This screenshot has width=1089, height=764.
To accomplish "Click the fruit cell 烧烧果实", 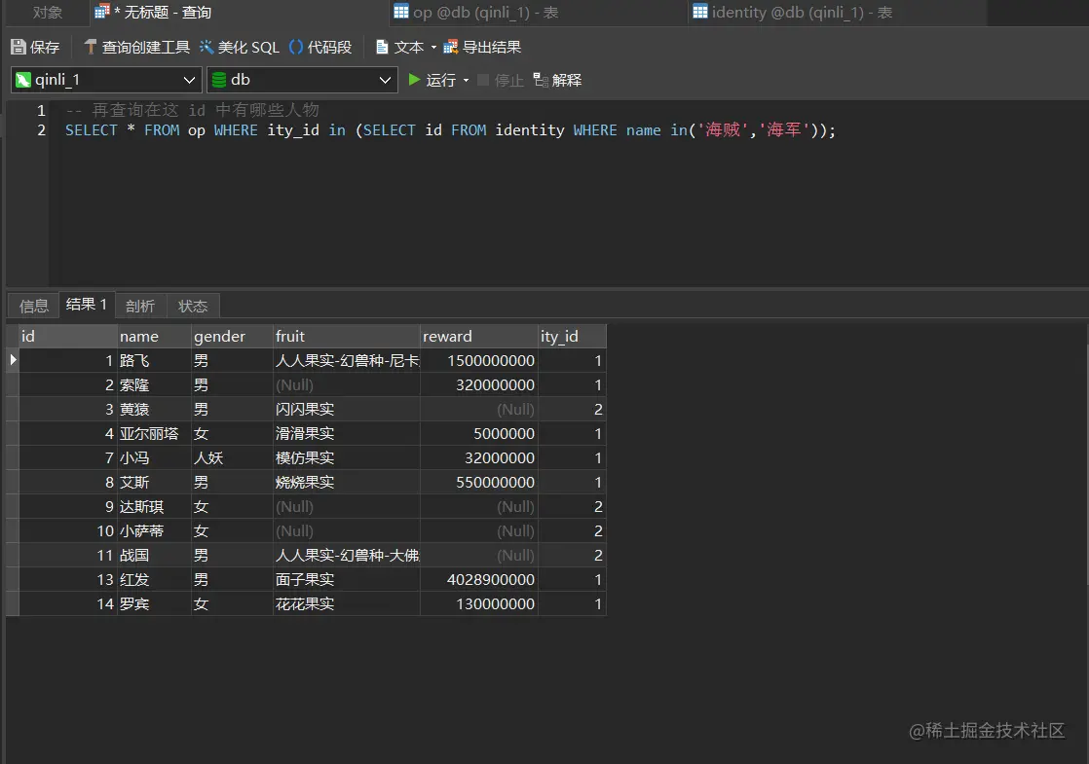I will point(347,483).
